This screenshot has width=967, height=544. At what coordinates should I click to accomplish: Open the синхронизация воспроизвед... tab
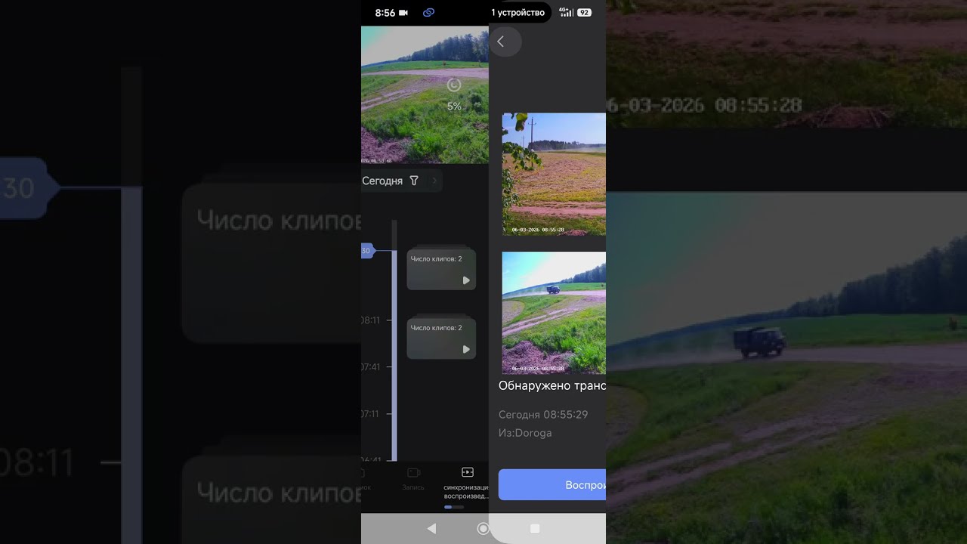point(467,482)
